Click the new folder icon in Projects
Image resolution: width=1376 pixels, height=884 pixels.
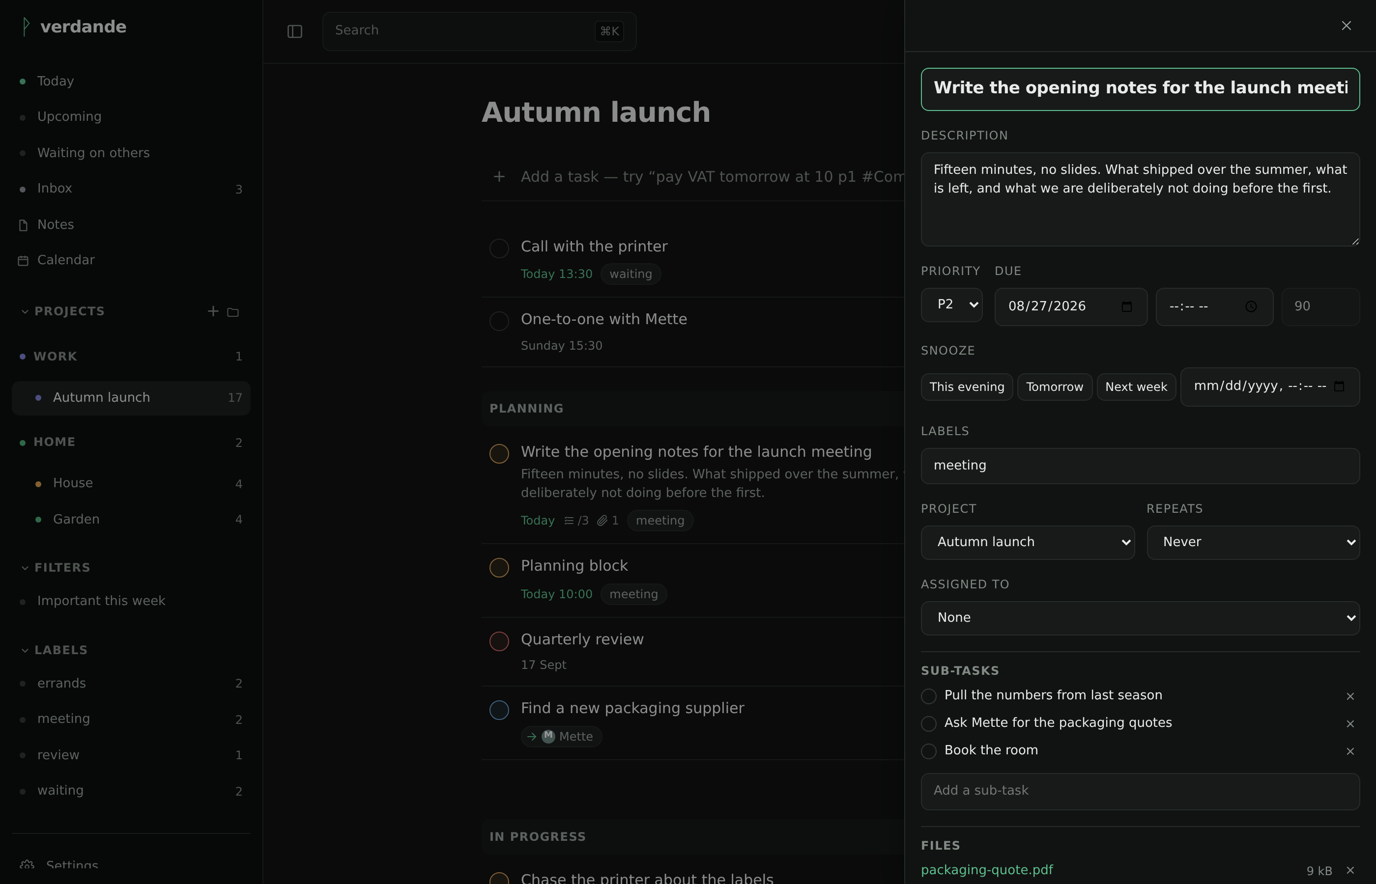pyautogui.click(x=232, y=312)
